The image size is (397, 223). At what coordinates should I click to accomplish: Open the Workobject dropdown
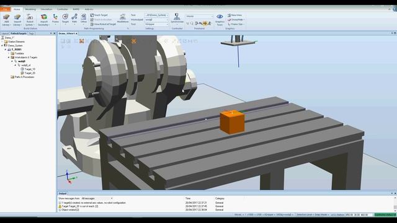point(156,20)
